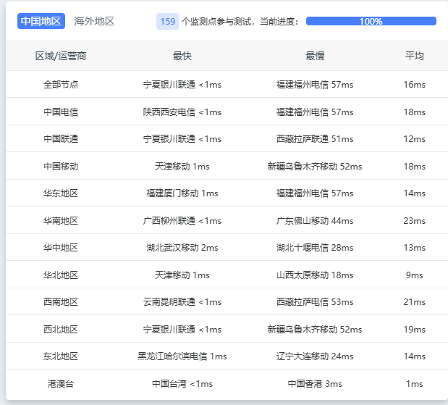Click the 平均 column header

click(414, 56)
